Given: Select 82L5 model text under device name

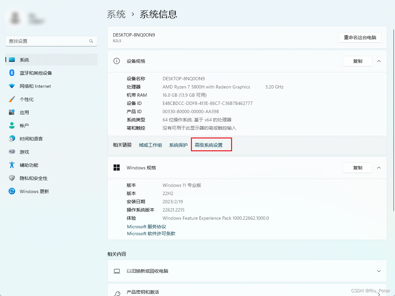Looking at the screenshot, I should coord(117,40).
